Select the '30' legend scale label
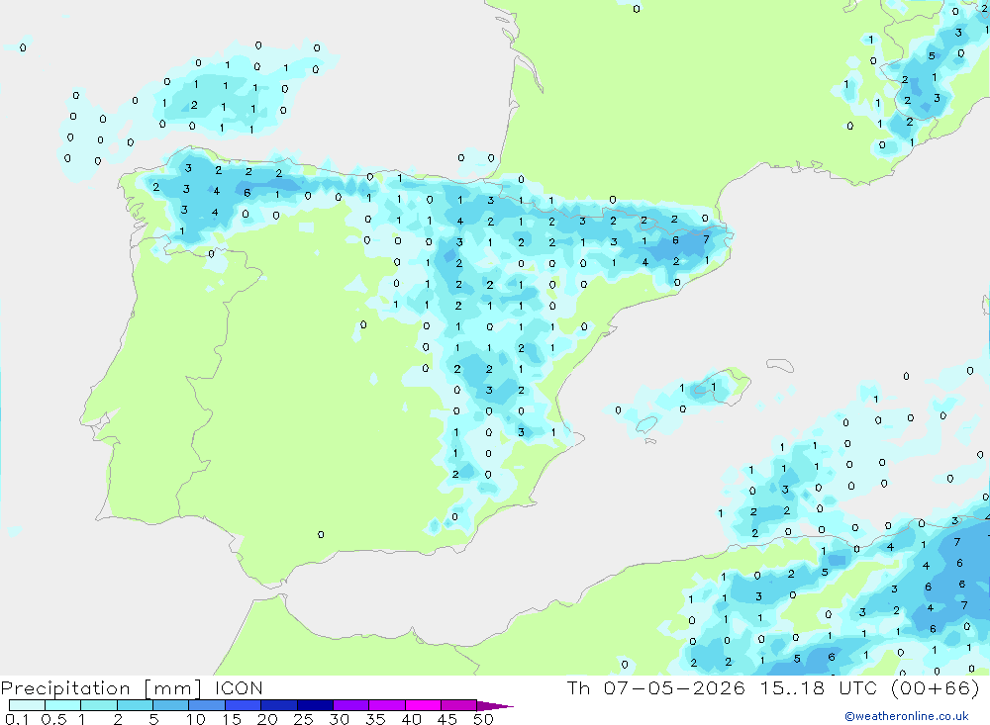 click(x=339, y=719)
